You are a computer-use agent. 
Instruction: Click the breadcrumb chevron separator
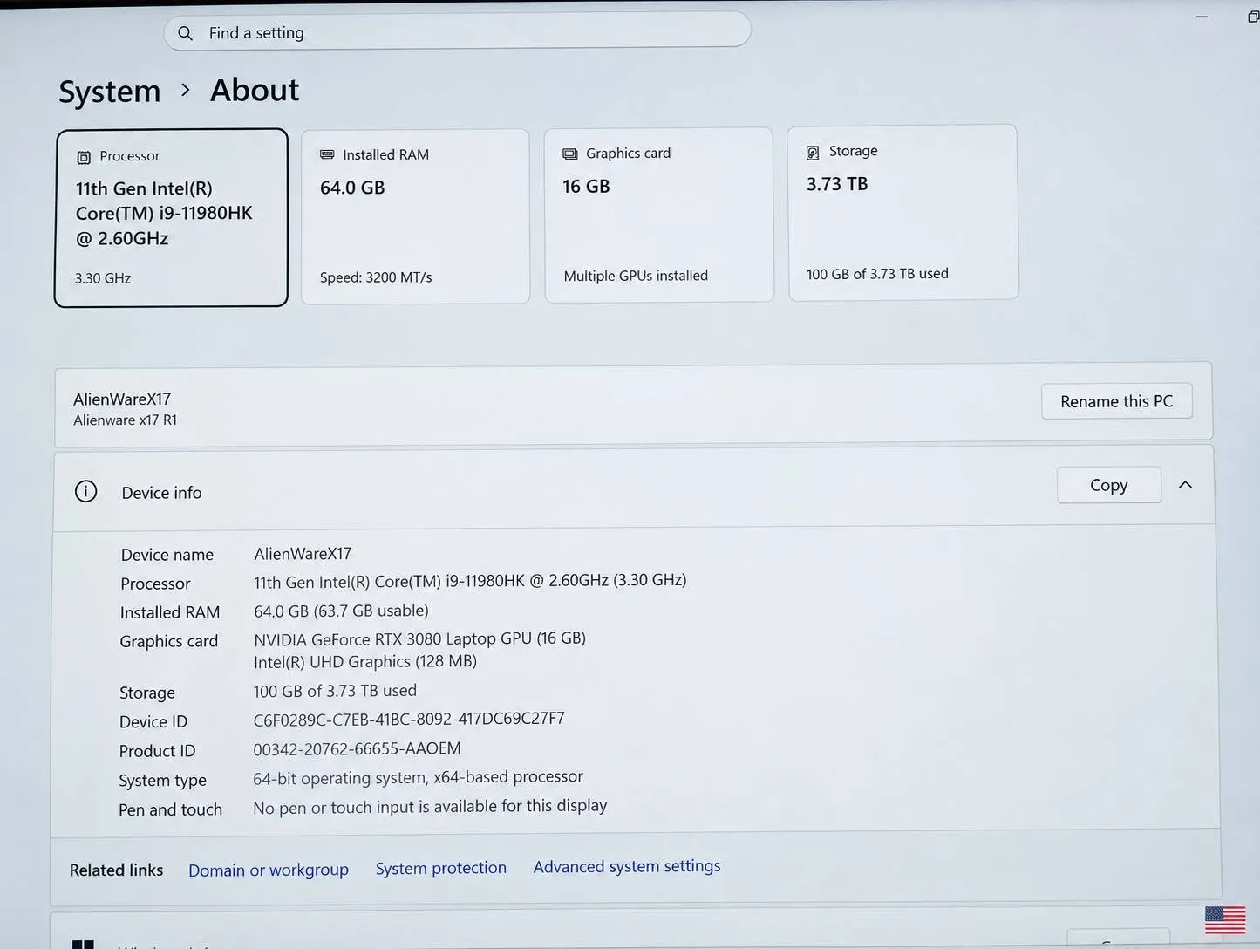point(185,90)
